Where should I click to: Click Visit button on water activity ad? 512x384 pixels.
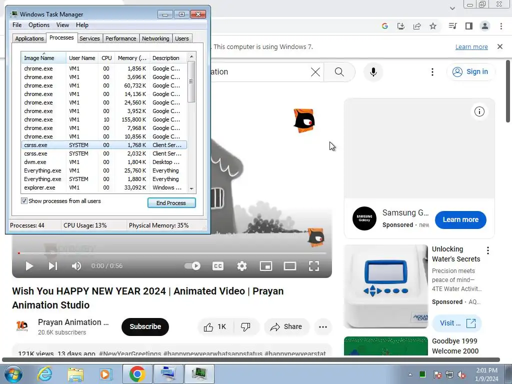click(x=457, y=323)
